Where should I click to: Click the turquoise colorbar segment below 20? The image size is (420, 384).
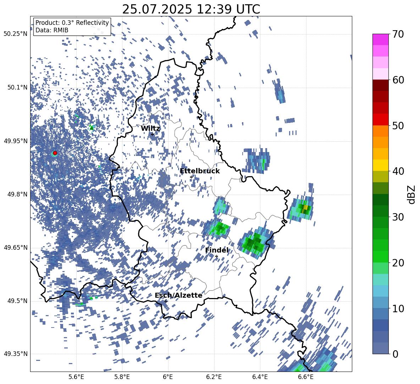pos(380,280)
